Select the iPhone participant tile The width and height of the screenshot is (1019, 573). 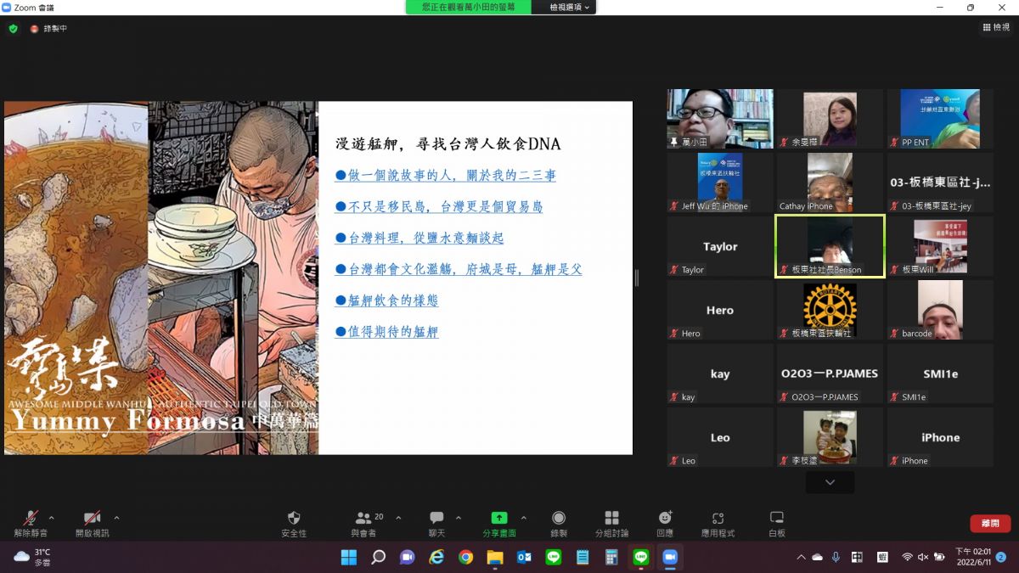click(940, 437)
